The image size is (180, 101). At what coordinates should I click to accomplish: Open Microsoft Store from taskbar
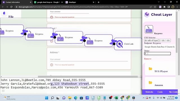pyautogui.click(x=81, y=98)
